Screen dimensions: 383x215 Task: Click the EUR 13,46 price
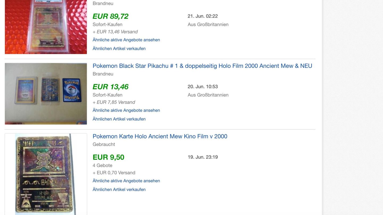coord(110,87)
